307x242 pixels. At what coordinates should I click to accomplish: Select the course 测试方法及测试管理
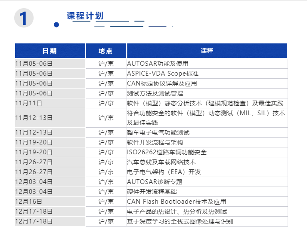coord(155,93)
